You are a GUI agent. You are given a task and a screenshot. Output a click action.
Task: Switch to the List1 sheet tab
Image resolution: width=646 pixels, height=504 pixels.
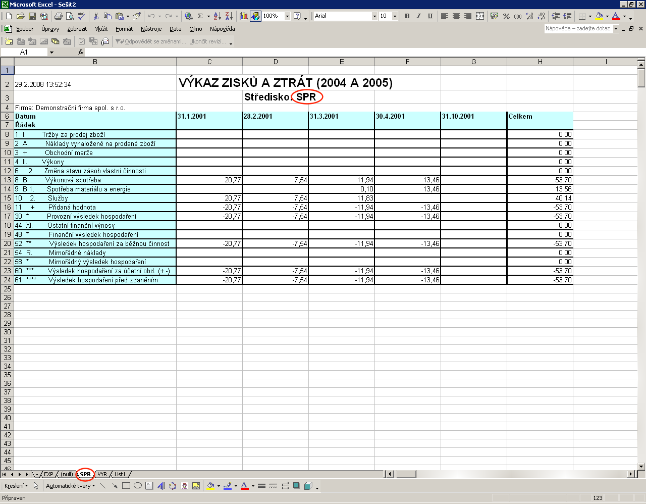[x=120, y=474]
